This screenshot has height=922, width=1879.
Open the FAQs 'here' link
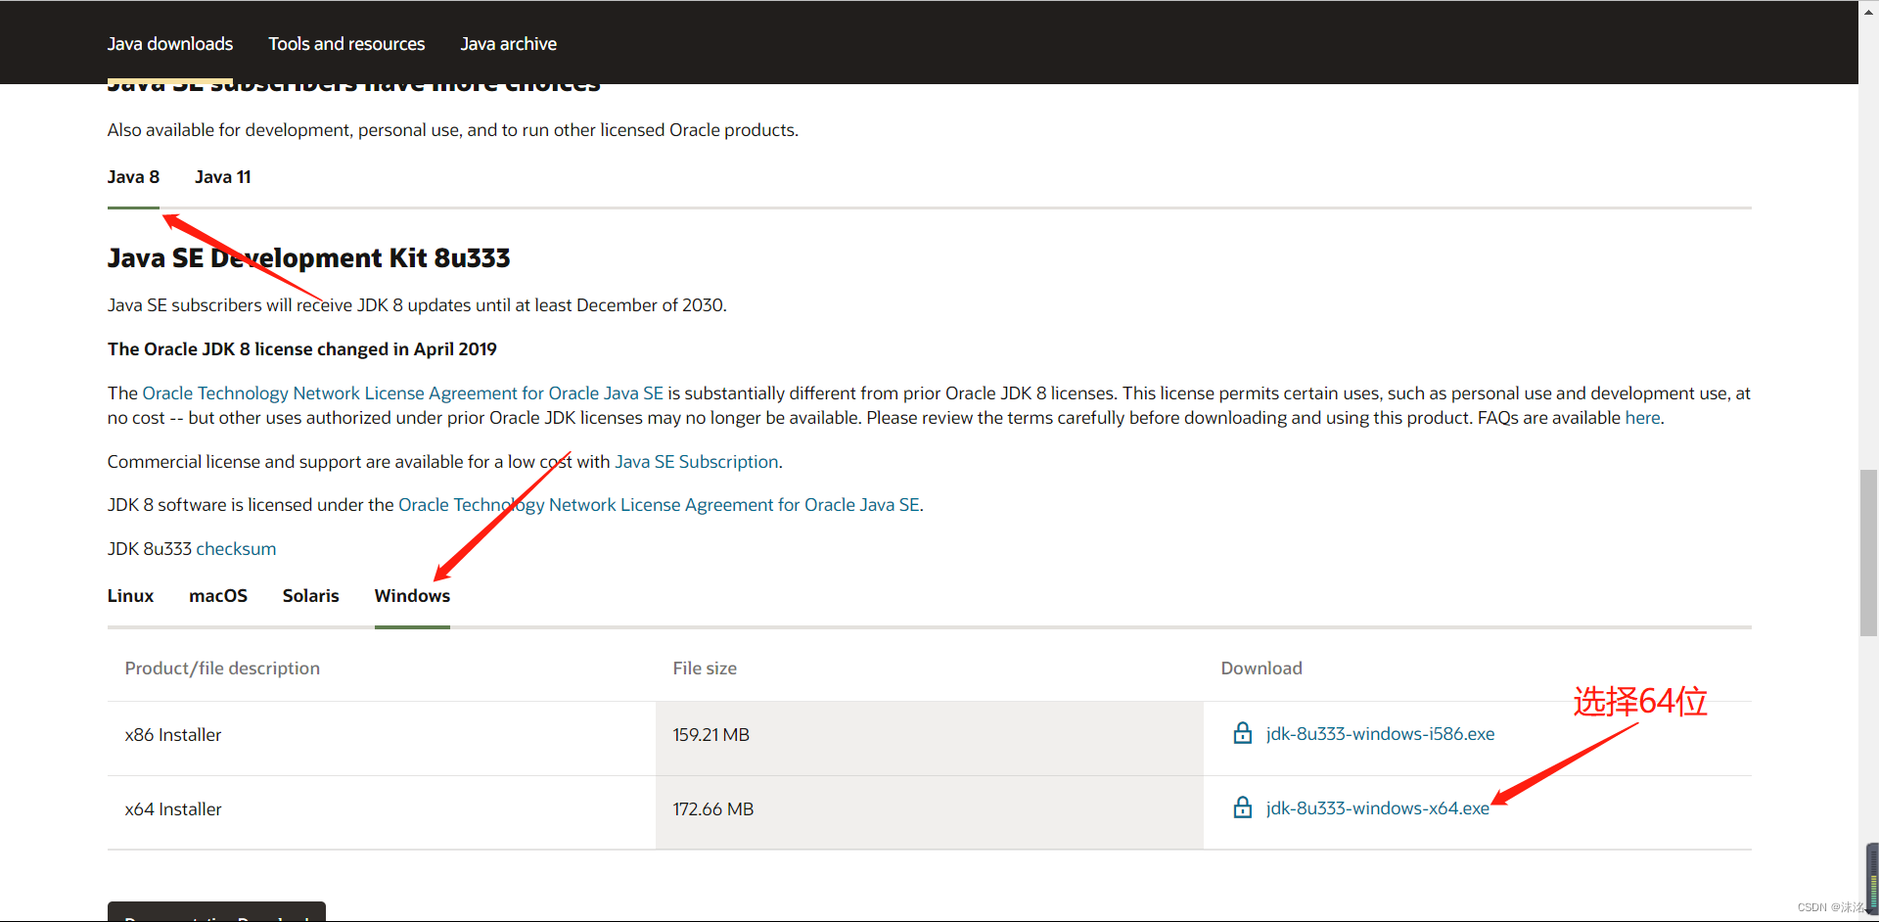1642,418
